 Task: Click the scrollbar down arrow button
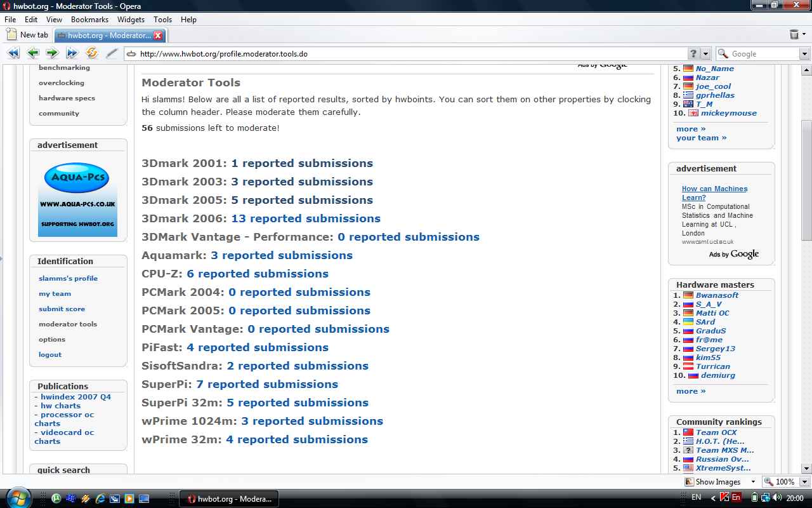point(806,469)
